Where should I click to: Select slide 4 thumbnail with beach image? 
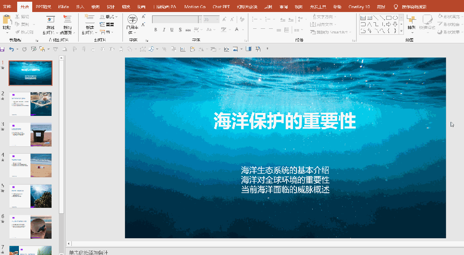tap(30, 165)
